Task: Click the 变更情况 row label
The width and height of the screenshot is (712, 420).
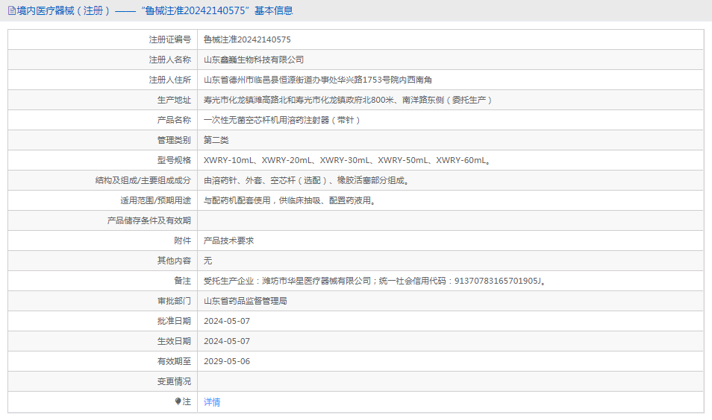Action: pos(174,381)
